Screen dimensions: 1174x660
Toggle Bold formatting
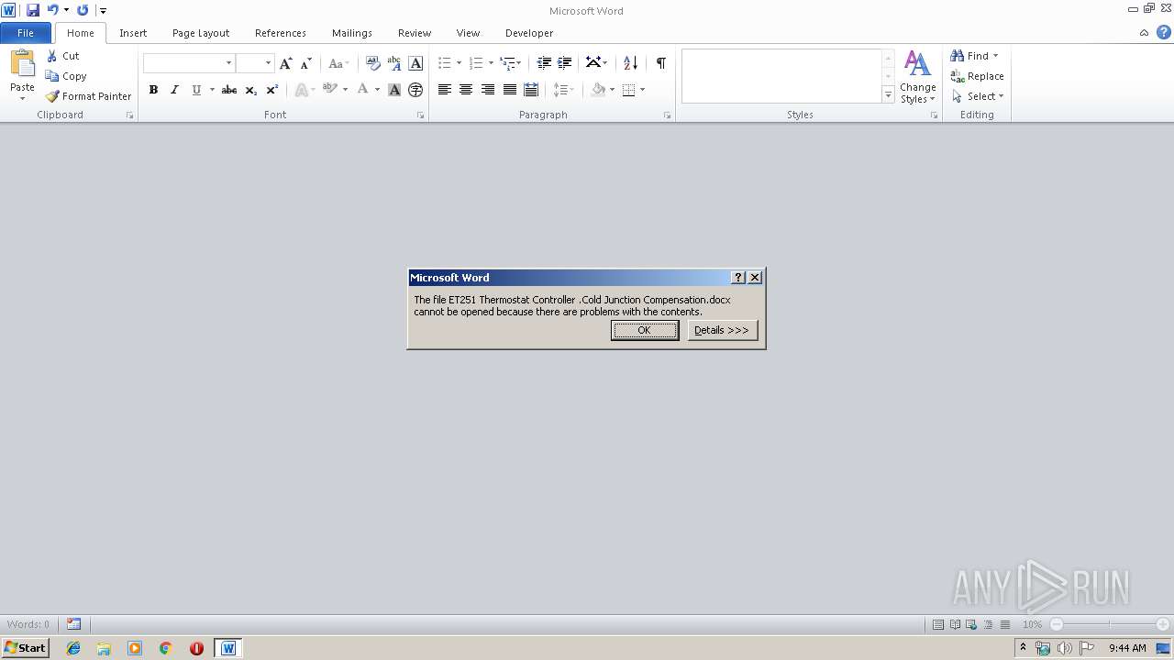153,90
